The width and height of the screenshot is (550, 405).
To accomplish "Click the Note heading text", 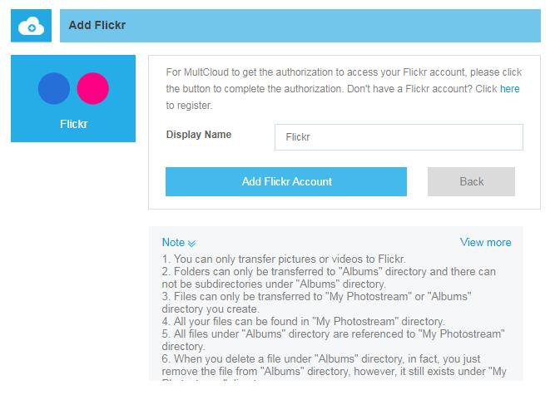I will pos(173,242).
